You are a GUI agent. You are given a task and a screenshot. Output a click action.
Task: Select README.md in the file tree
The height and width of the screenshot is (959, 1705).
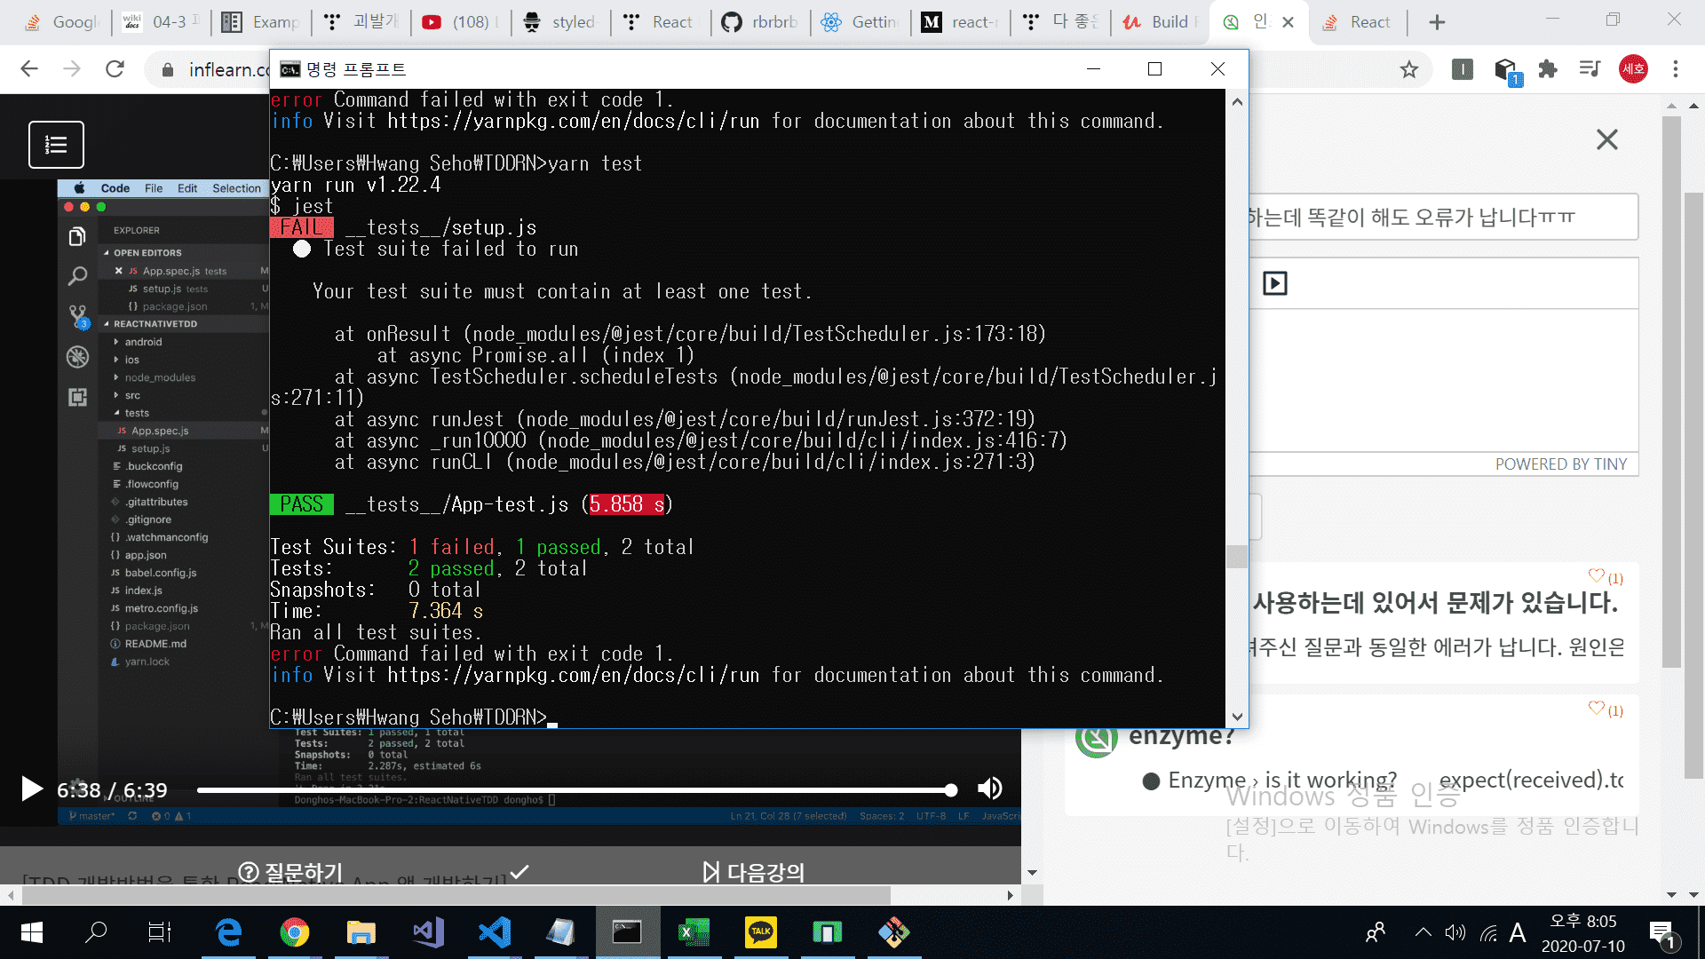[155, 644]
